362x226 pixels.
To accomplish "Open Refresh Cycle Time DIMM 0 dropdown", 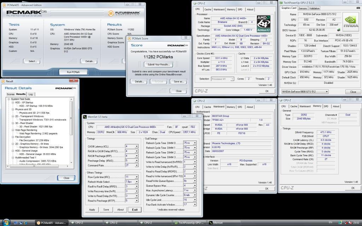I will (195, 143).
